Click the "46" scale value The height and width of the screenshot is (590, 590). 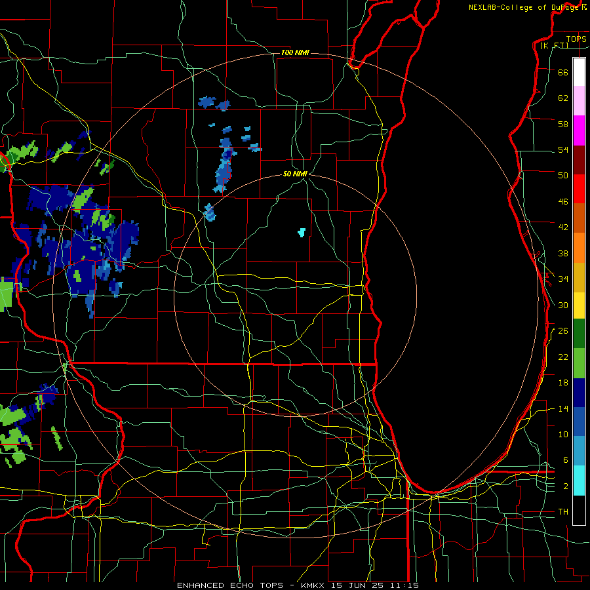point(563,202)
